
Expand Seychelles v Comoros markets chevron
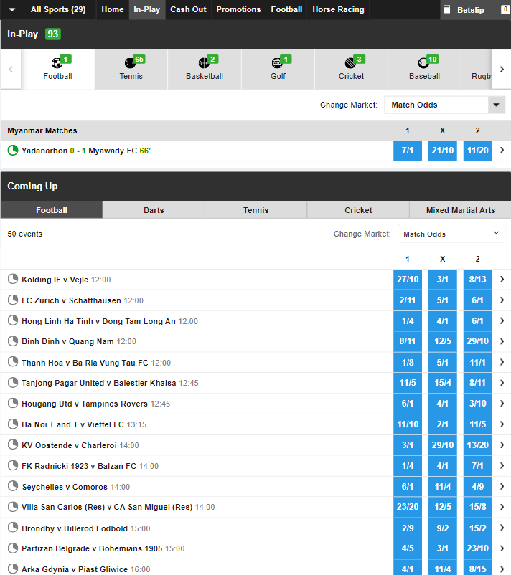click(502, 486)
